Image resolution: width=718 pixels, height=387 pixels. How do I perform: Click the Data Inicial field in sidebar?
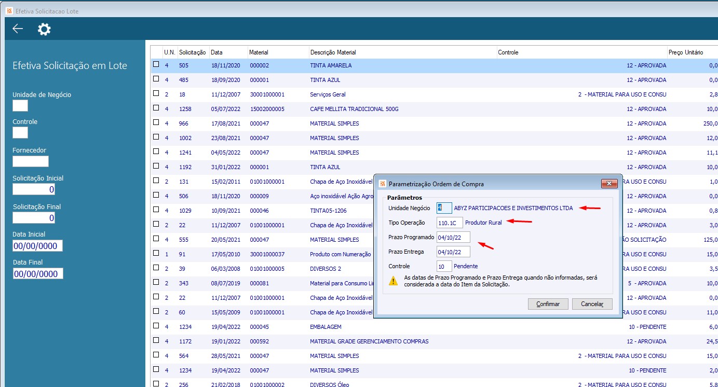(37, 245)
